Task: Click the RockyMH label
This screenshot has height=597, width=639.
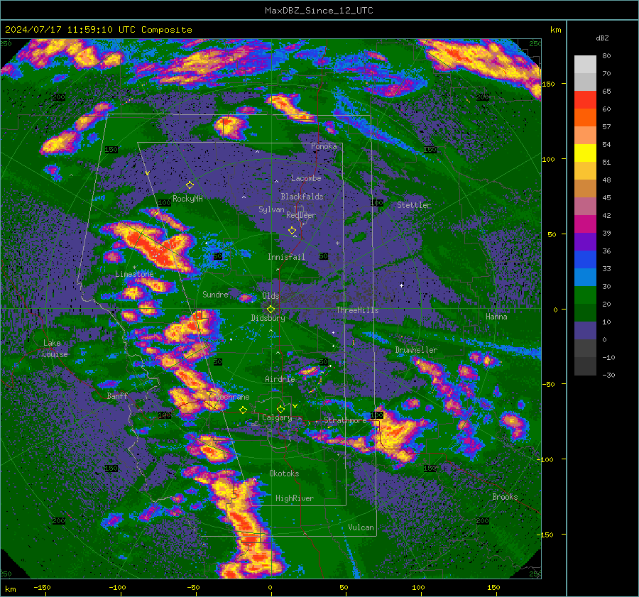Action: pos(187,199)
